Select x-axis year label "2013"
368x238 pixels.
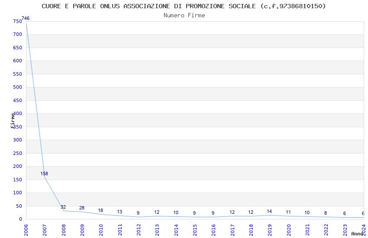157,230
